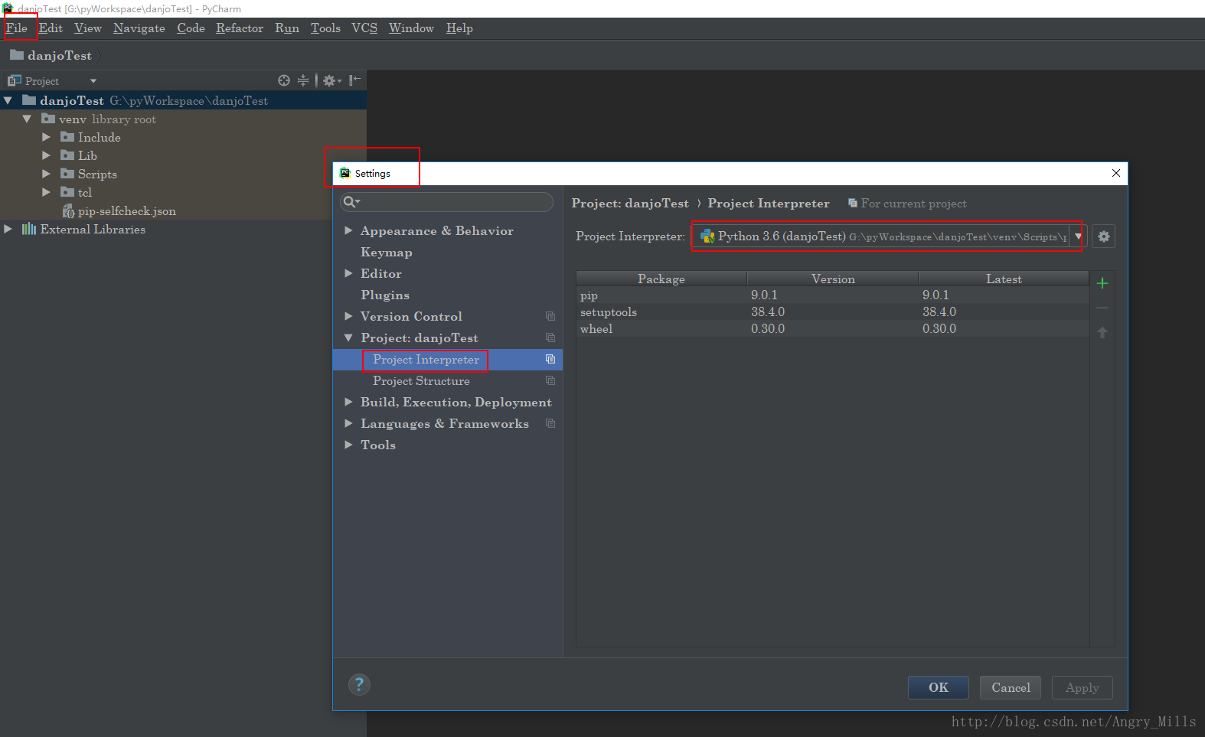Expand the Editor settings section
The image size is (1205, 737).
[348, 273]
